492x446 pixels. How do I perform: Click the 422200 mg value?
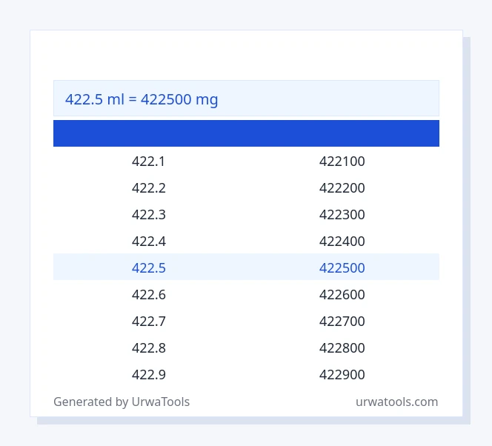point(342,188)
